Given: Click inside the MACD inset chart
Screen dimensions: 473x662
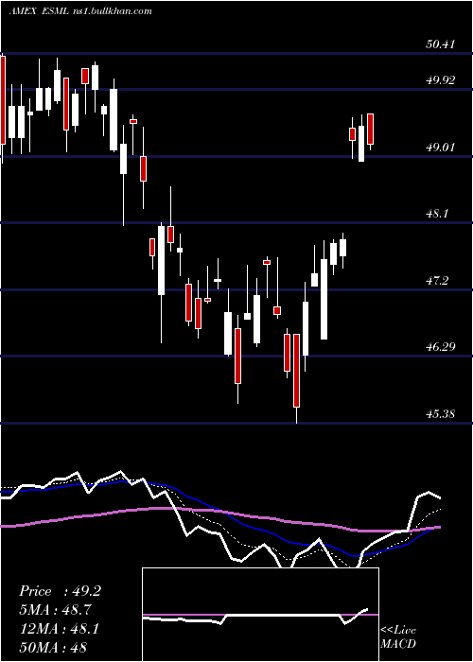Looking at the screenshot, I should [260, 615].
